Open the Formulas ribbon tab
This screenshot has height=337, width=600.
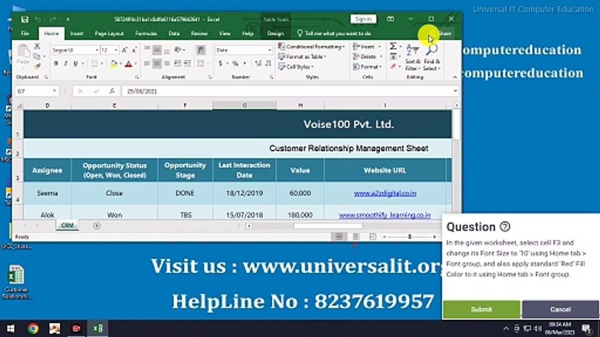[146, 34]
